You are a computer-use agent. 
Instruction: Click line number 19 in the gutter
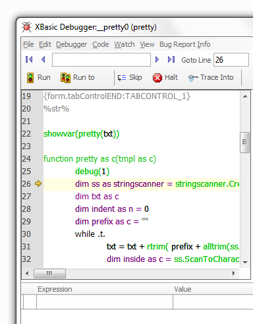pos(26,96)
